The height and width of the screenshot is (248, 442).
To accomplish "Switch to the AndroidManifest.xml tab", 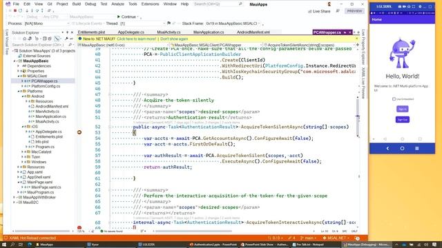I will pyautogui.click(x=253, y=32).
